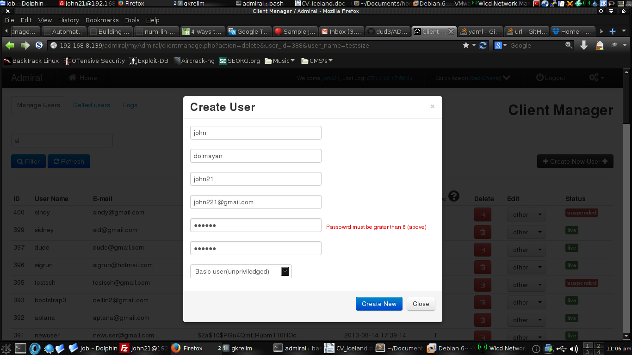Open the Bookmarks menu
This screenshot has height=355, width=632.
point(102,20)
